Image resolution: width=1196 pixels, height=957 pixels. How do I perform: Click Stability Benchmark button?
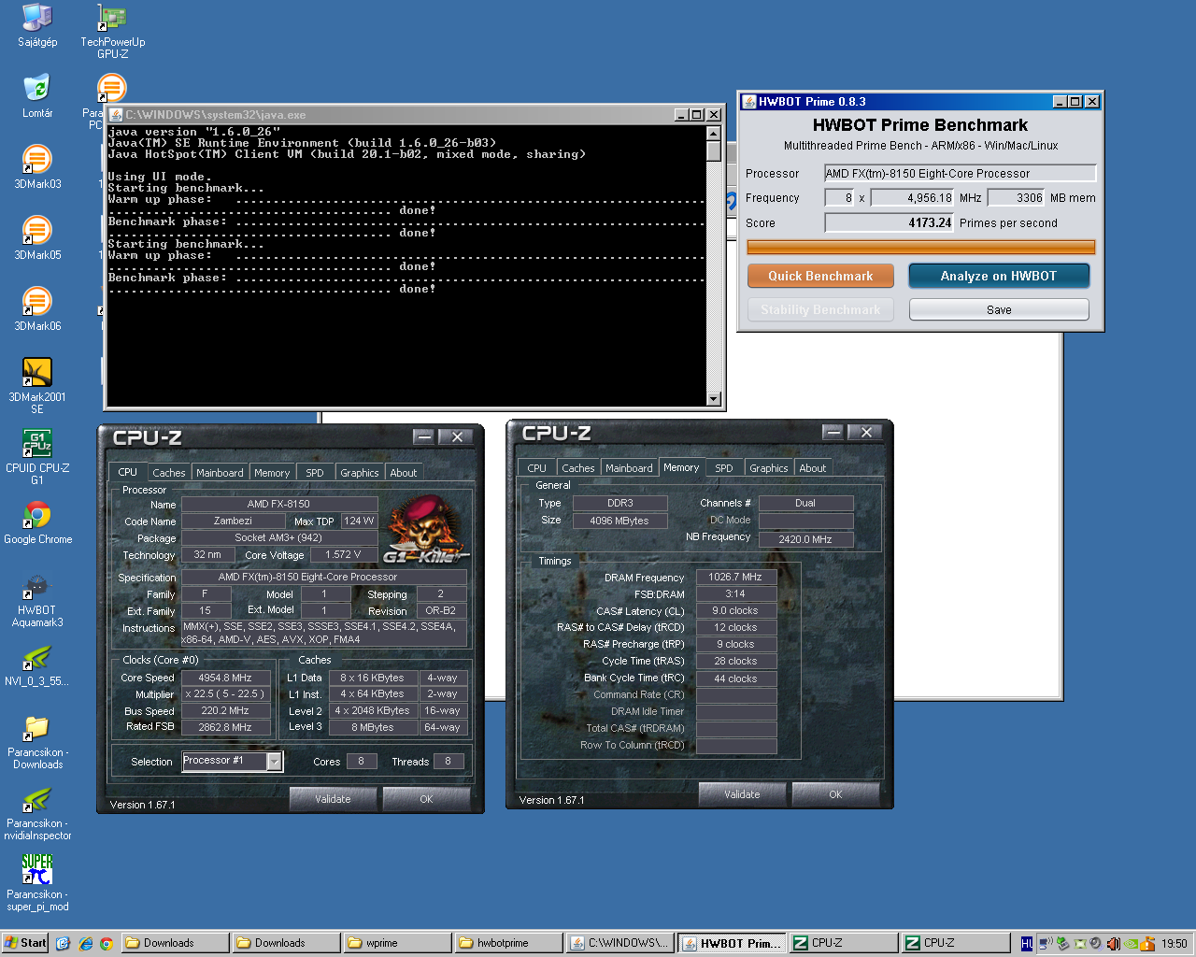[820, 309]
